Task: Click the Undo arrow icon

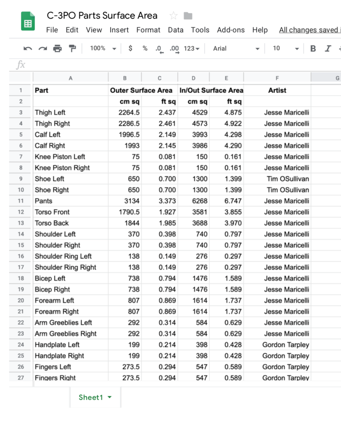Action: (x=28, y=49)
